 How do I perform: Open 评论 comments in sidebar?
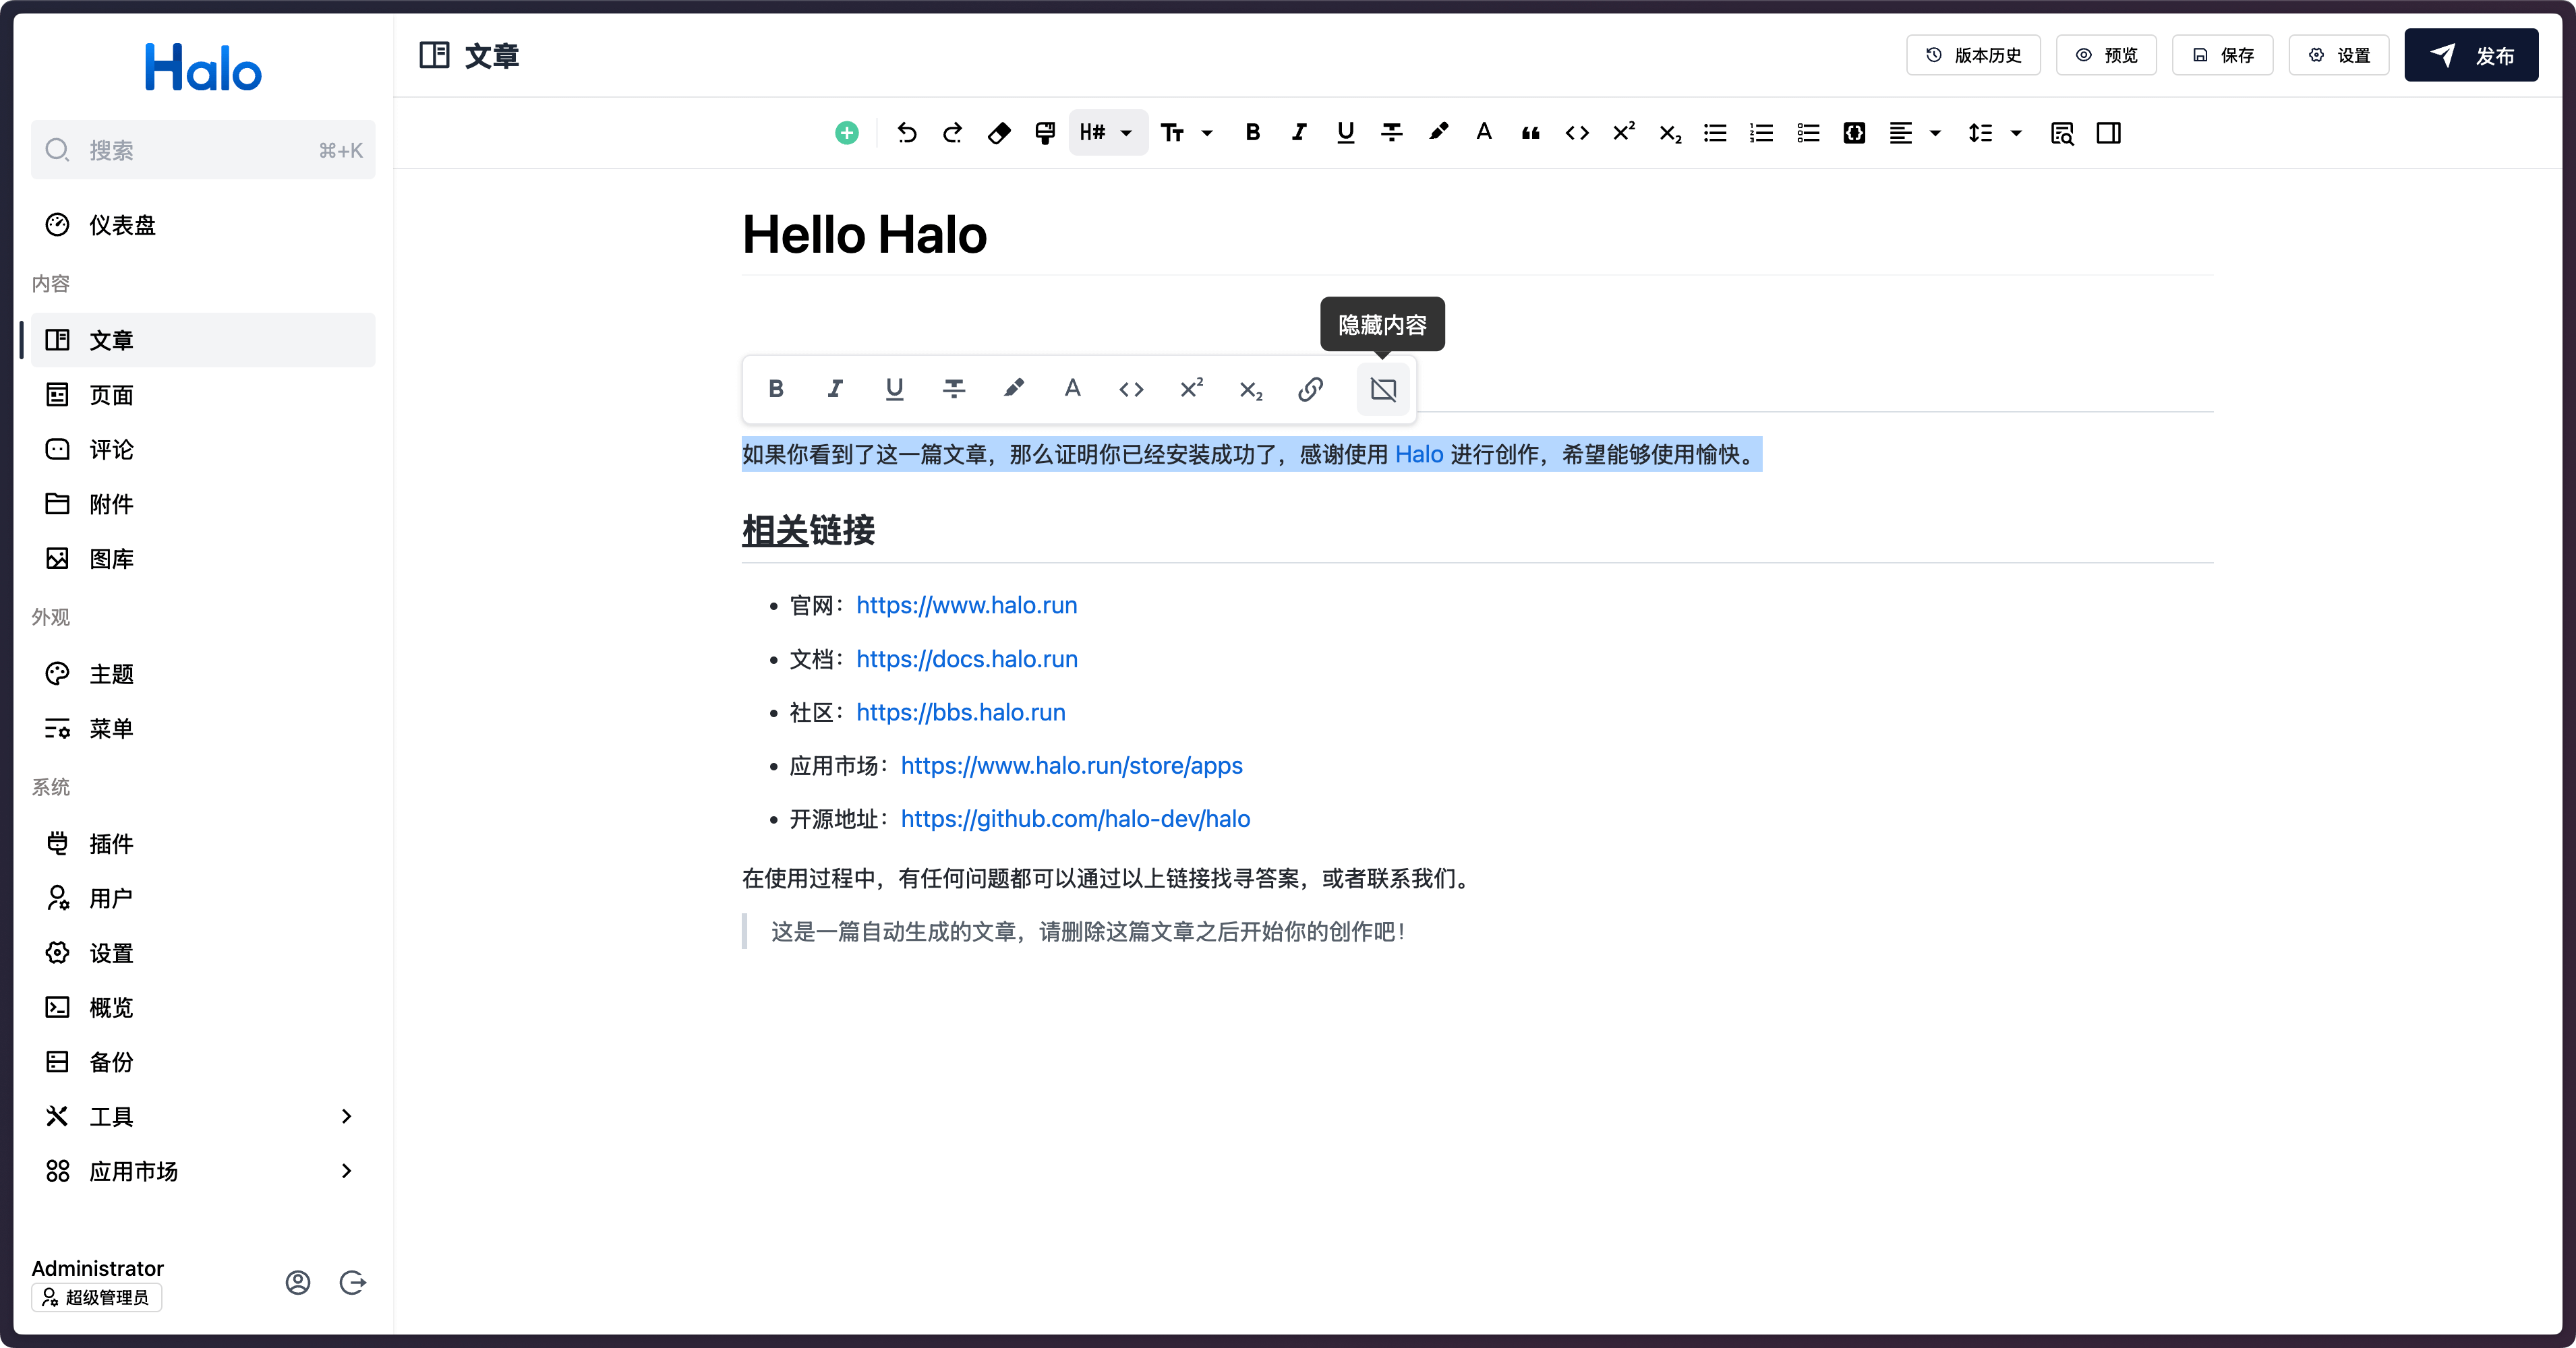203,450
